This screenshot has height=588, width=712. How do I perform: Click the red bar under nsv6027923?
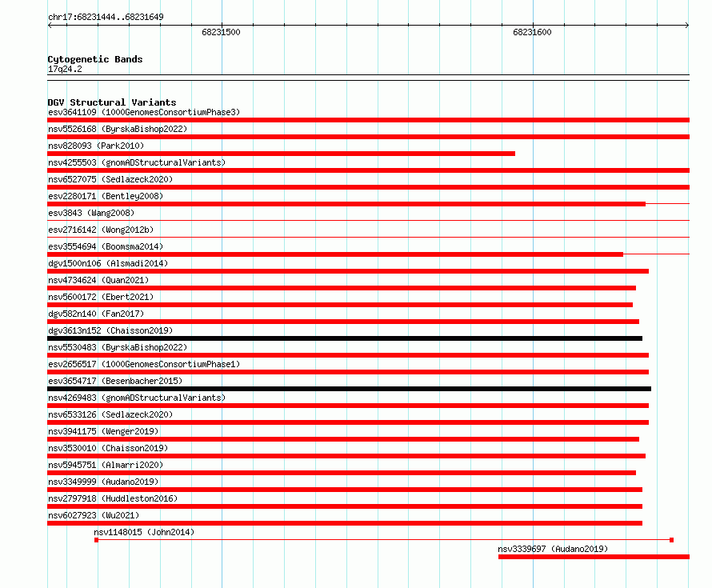pos(345,523)
